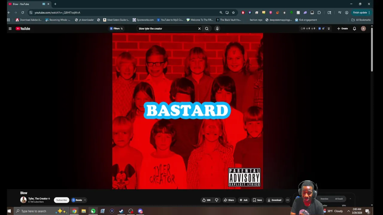Screen dimensions: 383x215
Task: Reload the YouTube page
Action: click(22, 13)
